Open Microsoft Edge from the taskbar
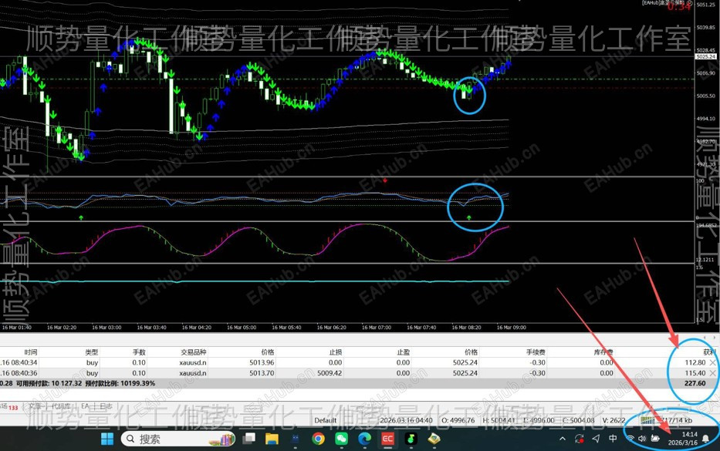Image resolution: width=720 pixels, height=451 pixels. [364, 439]
